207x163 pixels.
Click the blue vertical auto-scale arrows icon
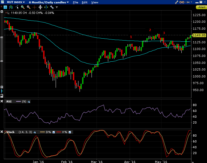coord(2,91)
